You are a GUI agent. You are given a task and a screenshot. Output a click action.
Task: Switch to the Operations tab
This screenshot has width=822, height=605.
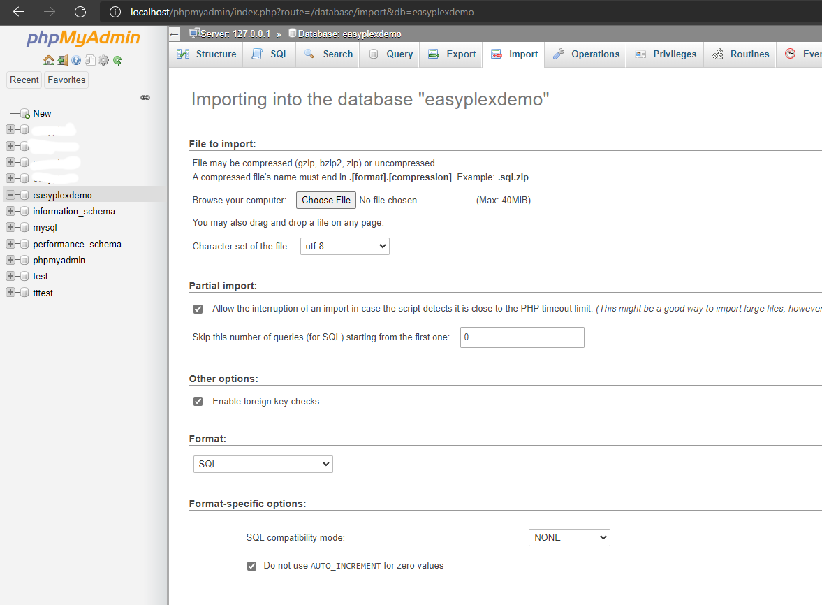(x=587, y=54)
